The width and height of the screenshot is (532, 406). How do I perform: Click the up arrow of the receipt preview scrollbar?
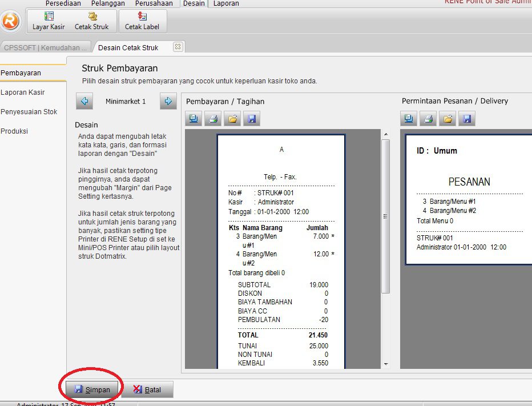386,134
